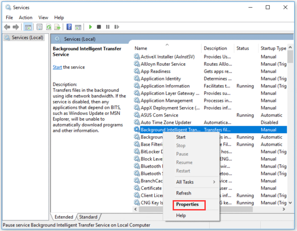The image size is (297, 231).
Task: Open the Help menu in menu bar
Action: 59,17
